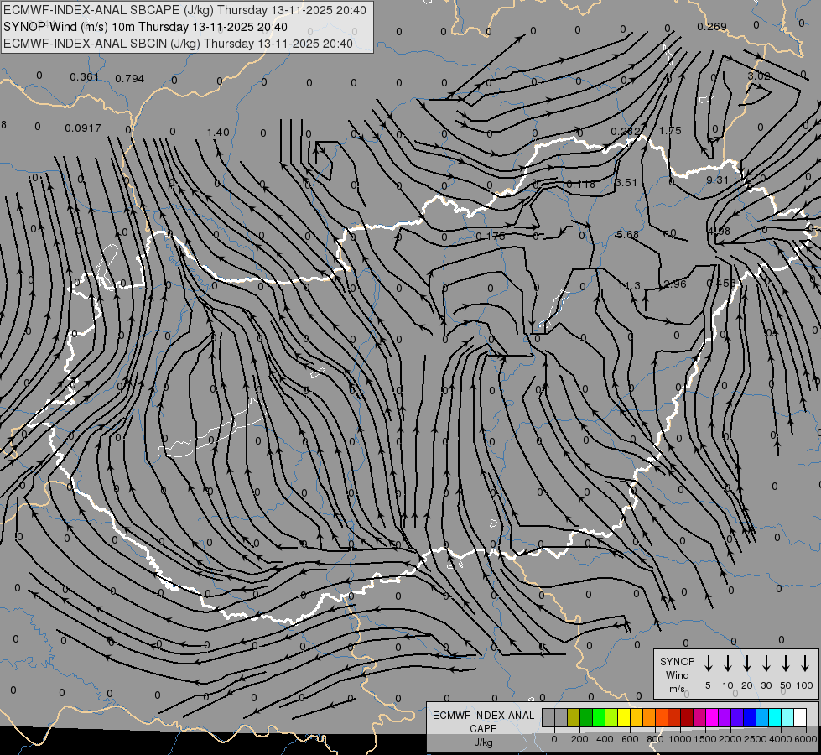Click the 'ECMWF-INDEX-ANAL CAPE' legend label
This screenshot has width=821, height=755.
click(x=483, y=721)
